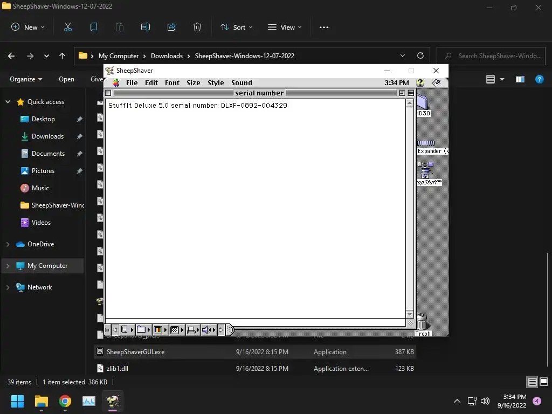
Task: Expand the OneDrive tree node
Action: pos(8,244)
